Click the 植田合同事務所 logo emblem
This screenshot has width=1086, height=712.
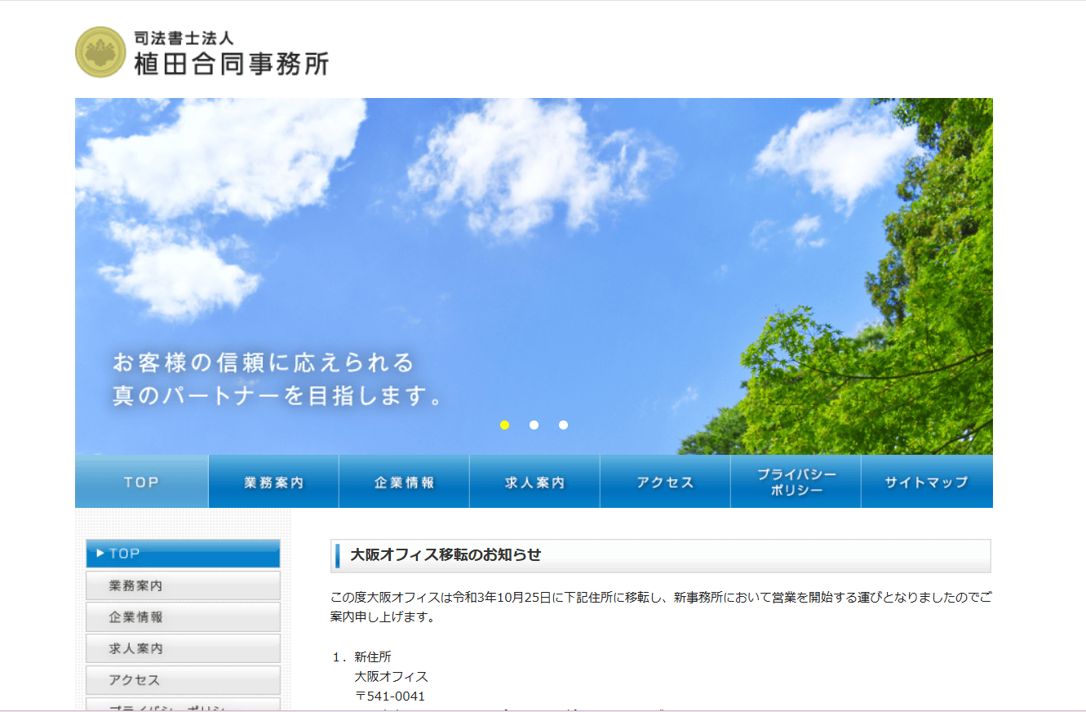pos(100,51)
